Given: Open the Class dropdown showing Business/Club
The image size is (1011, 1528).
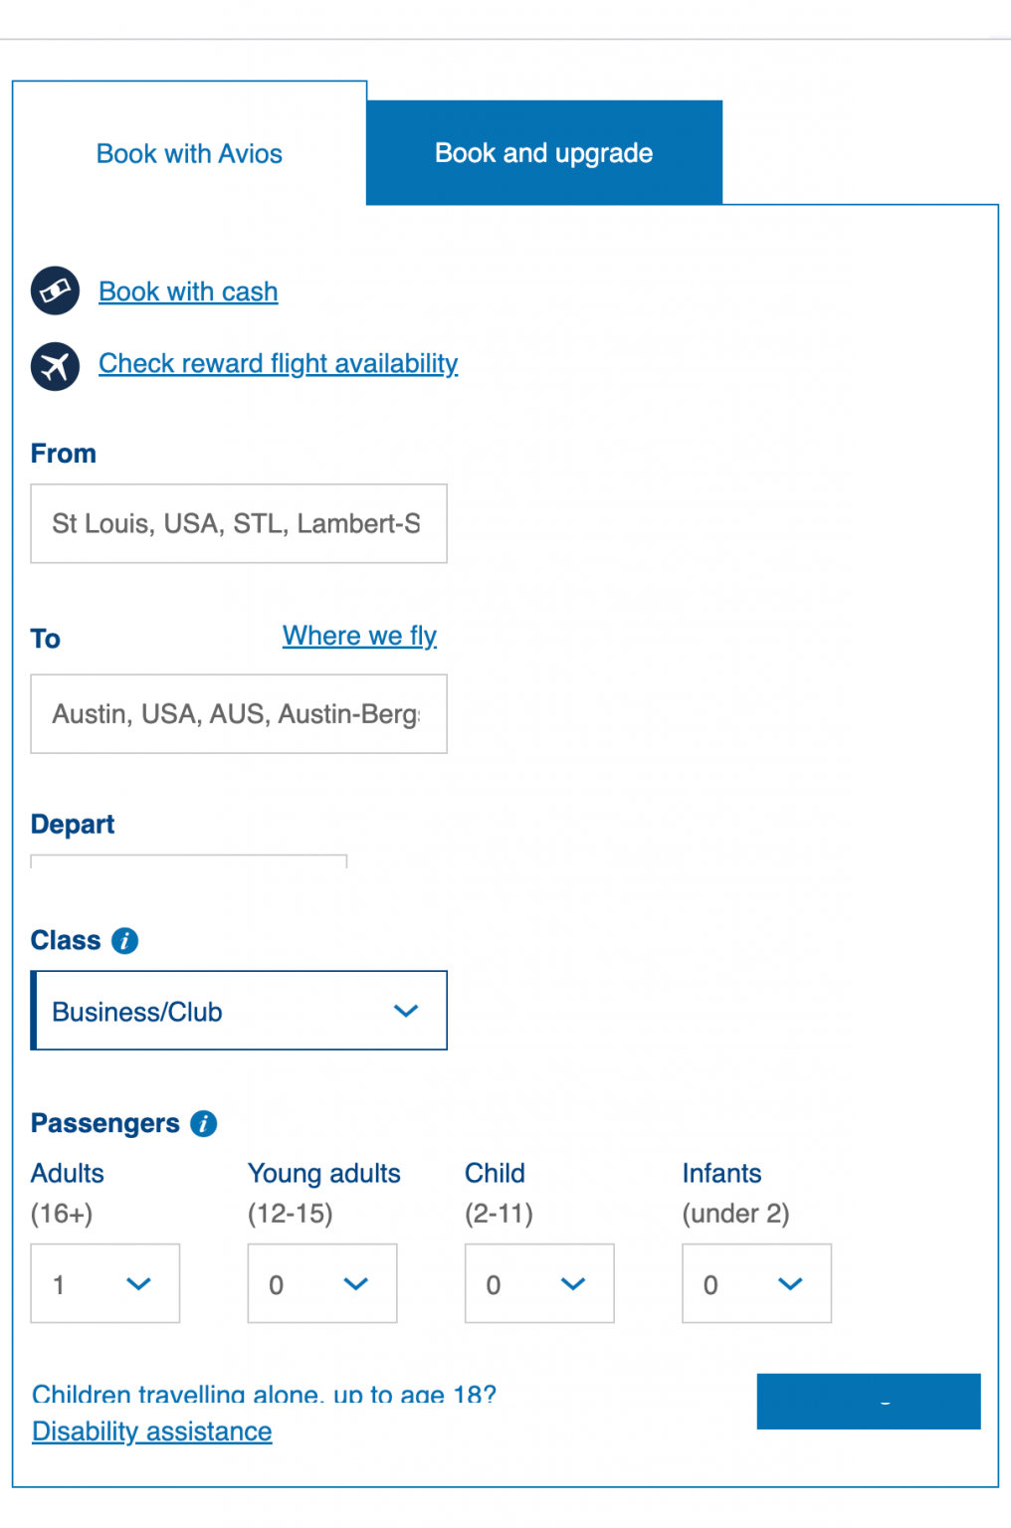Looking at the screenshot, I should coord(239,1011).
